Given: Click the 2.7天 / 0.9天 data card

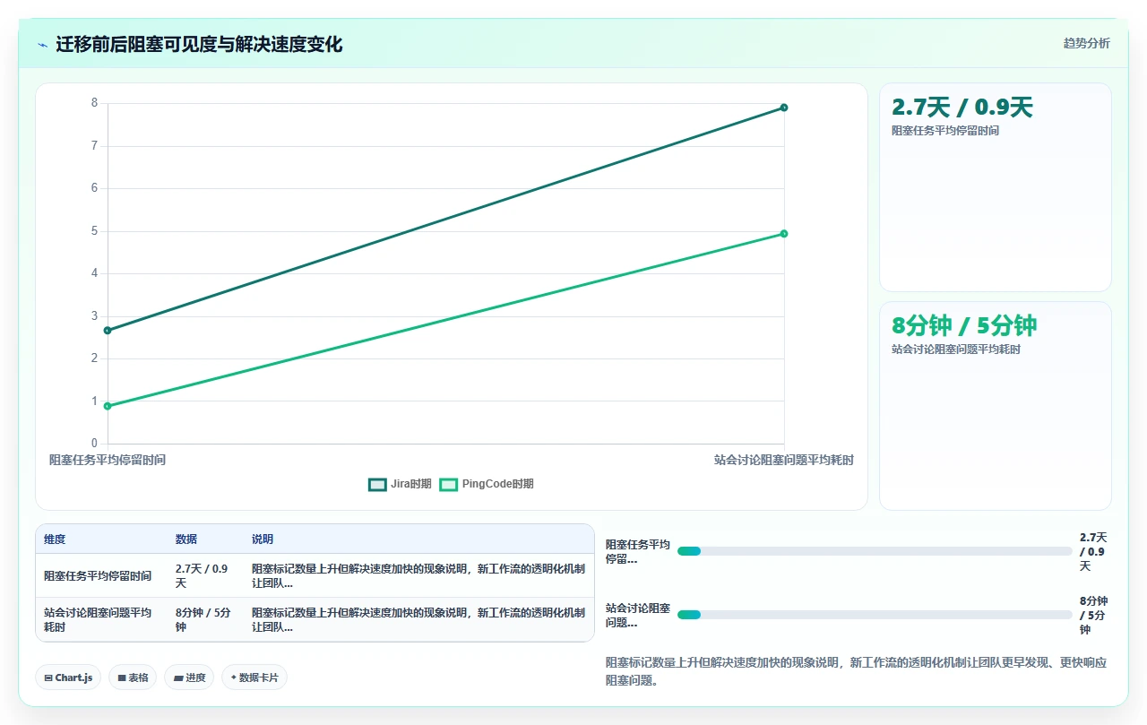Looking at the screenshot, I should point(996,187).
